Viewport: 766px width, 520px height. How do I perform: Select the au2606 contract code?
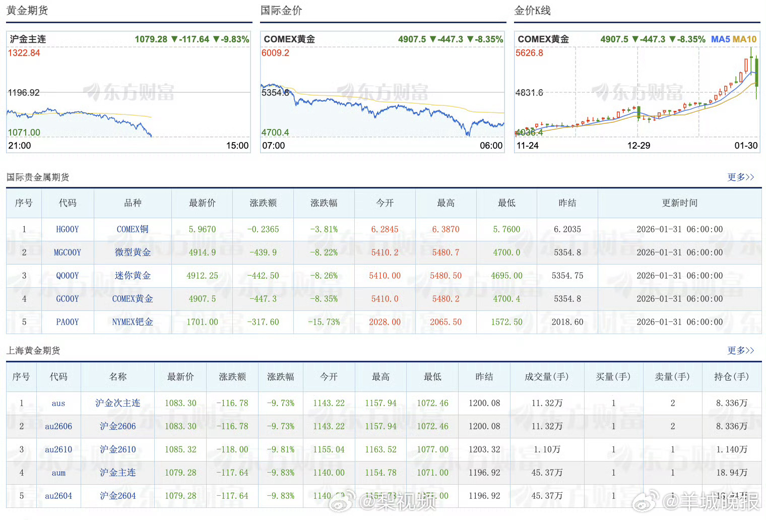(58, 426)
